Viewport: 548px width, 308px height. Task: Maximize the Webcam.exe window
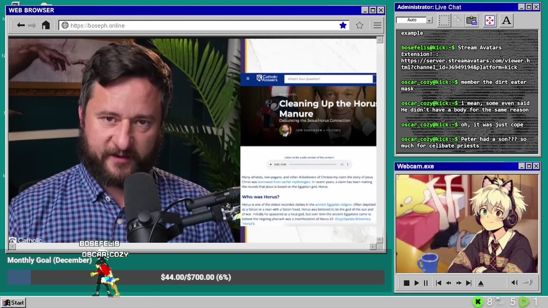pyautogui.click(x=529, y=166)
